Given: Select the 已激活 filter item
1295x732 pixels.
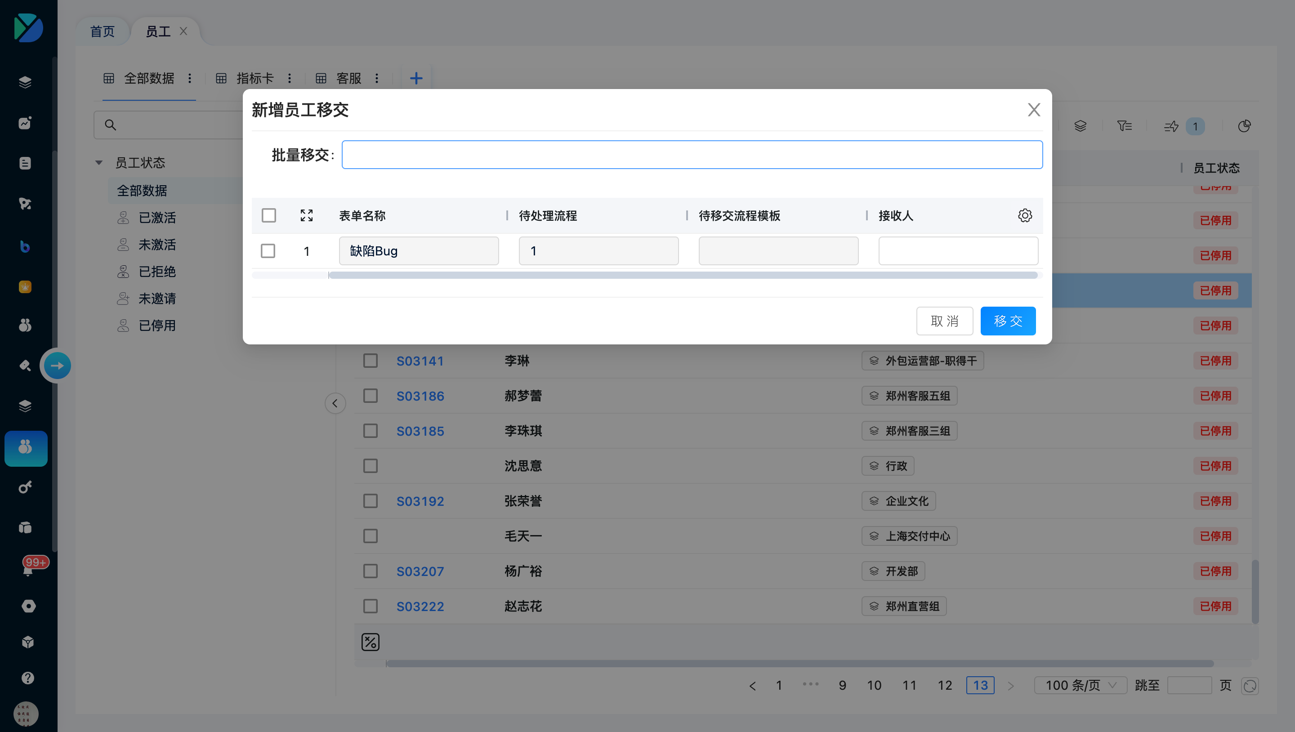Looking at the screenshot, I should pyautogui.click(x=157, y=218).
